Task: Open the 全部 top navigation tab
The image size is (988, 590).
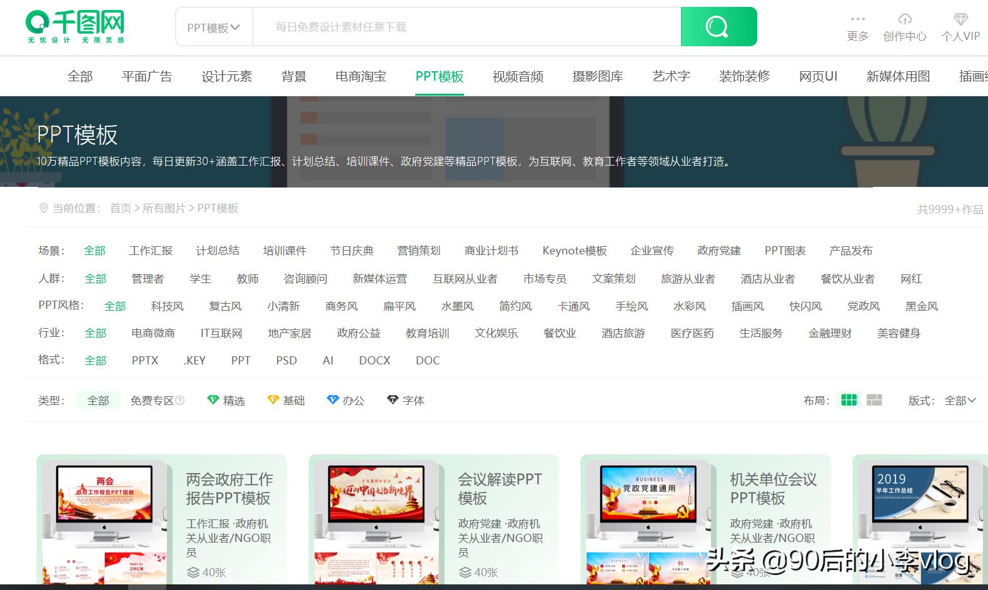Action: [x=80, y=76]
